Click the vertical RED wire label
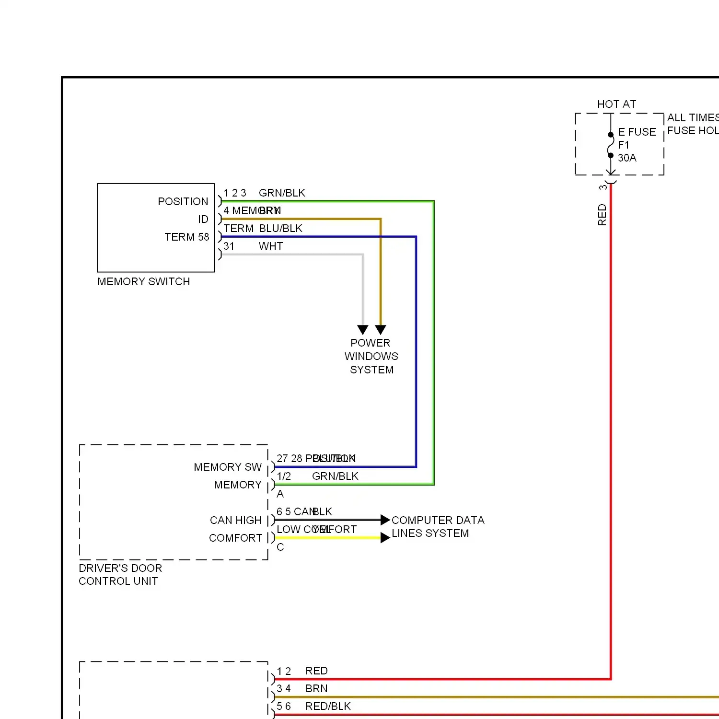 [603, 215]
